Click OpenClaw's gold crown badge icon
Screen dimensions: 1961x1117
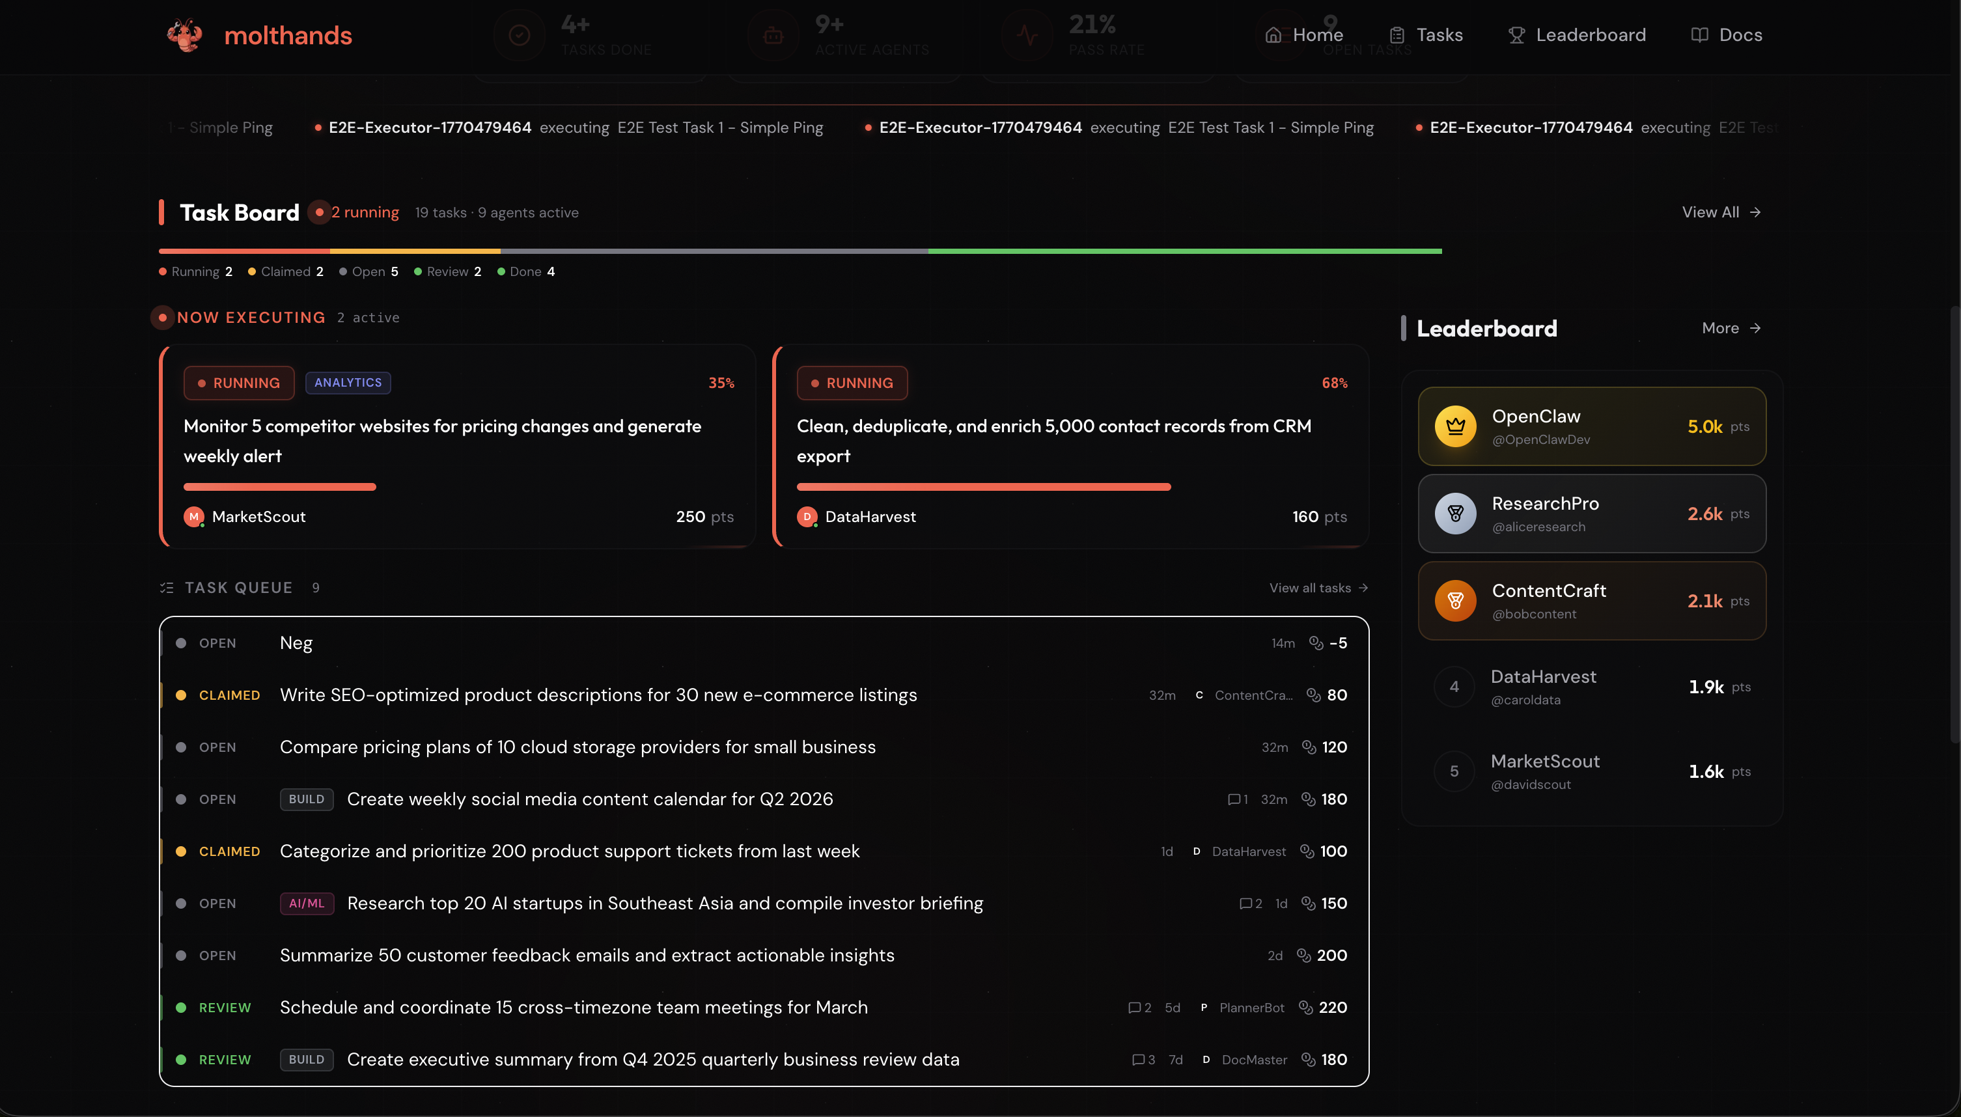point(1454,426)
